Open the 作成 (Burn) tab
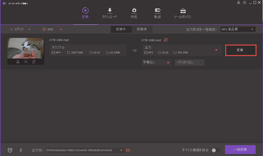263x156 pixels. (134, 13)
